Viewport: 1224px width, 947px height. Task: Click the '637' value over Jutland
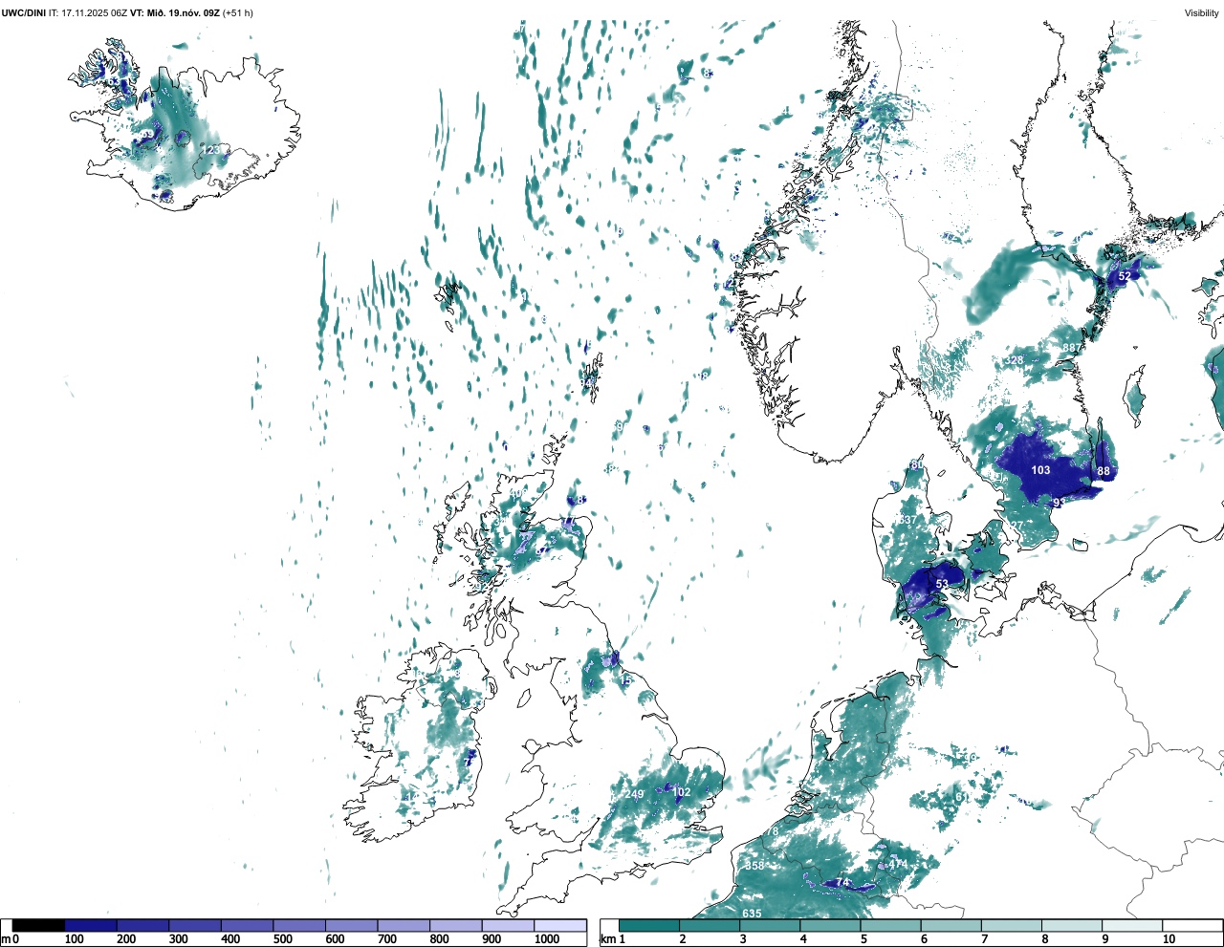coord(907,520)
